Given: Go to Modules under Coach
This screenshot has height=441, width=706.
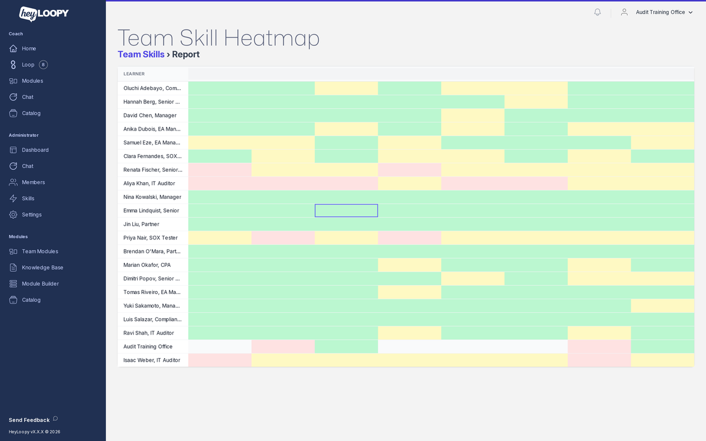Looking at the screenshot, I should click(32, 81).
